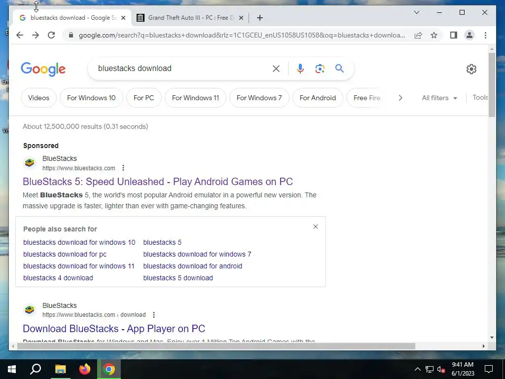This screenshot has width=505, height=379.
Task: Launch Firefox from the taskbar
Action: point(85,369)
